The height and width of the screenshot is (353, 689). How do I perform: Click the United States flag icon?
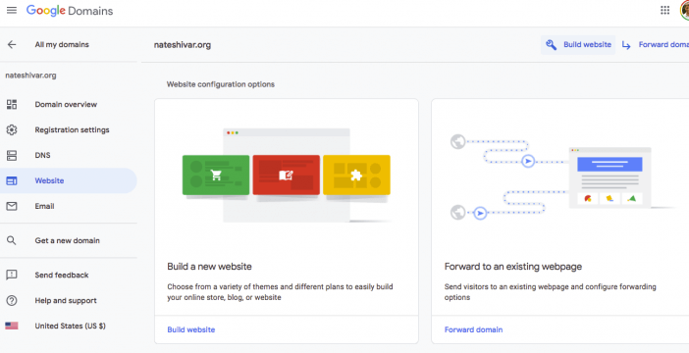[x=12, y=326]
